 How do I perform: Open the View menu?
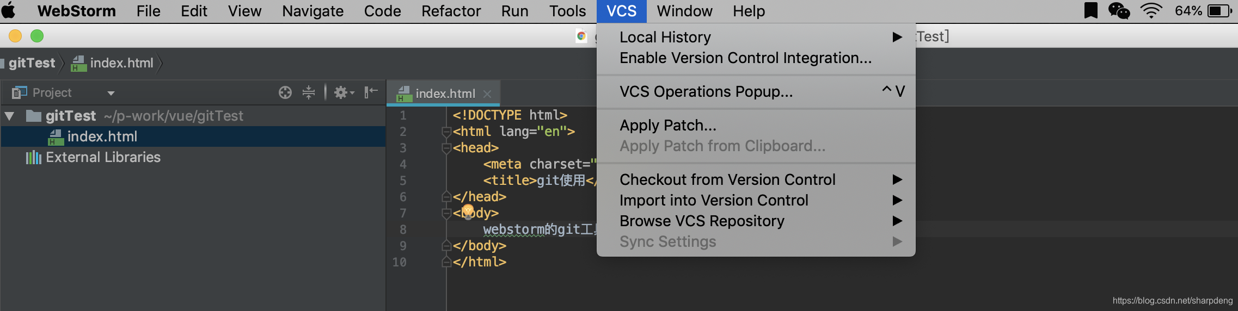[x=244, y=11]
